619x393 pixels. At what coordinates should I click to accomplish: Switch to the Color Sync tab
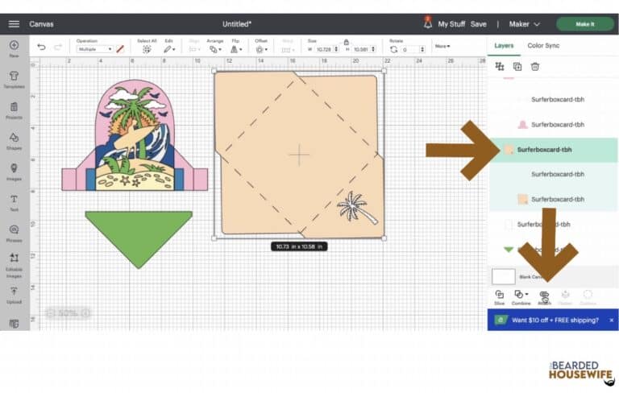[x=543, y=46]
